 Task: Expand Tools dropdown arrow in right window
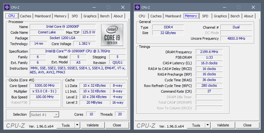[x=207, y=125]
